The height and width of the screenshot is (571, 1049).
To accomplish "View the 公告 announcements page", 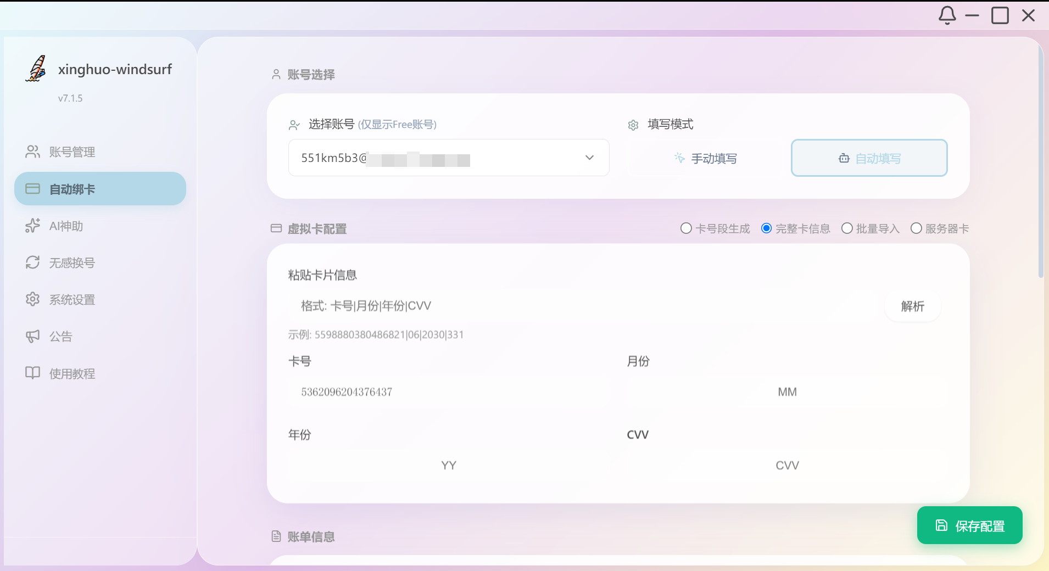I will point(60,336).
